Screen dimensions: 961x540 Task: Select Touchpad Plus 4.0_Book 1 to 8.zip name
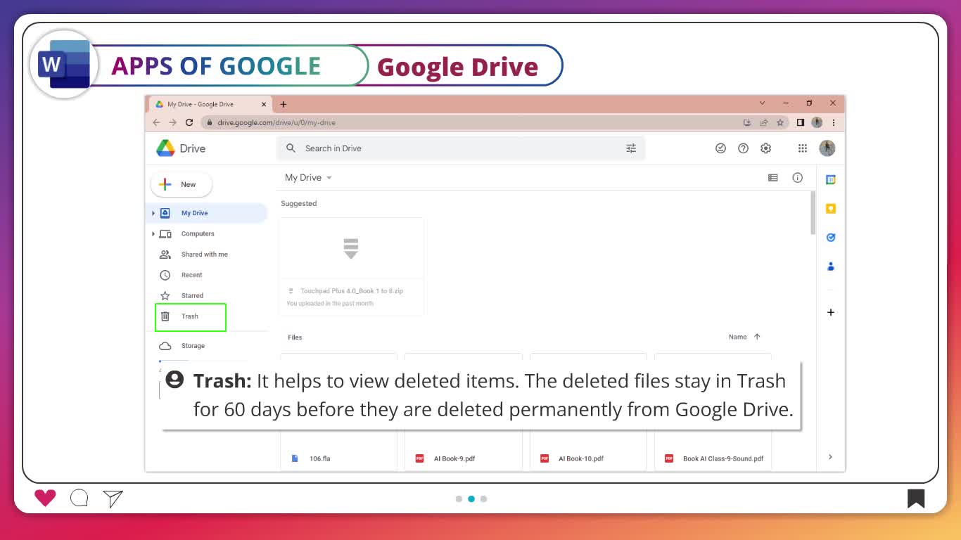pyautogui.click(x=352, y=291)
